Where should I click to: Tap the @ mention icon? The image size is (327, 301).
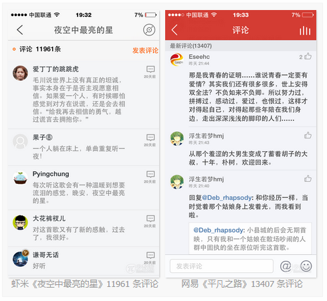click(x=286, y=266)
